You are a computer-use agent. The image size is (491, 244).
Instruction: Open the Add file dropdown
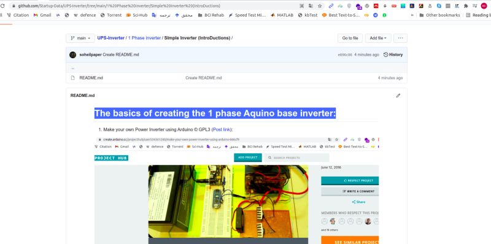[378, 38]
